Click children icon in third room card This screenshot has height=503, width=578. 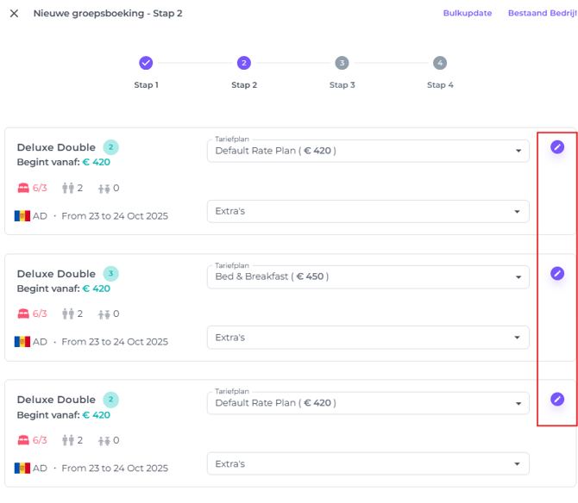click(104, 440)
